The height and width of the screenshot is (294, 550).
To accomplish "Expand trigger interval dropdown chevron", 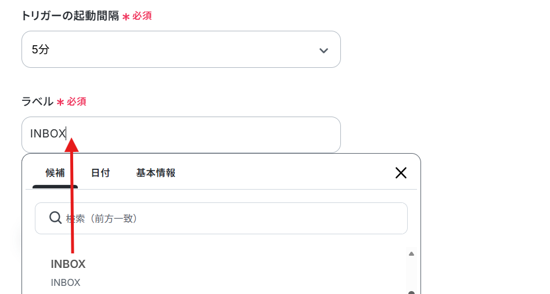I will coord(323,50).
